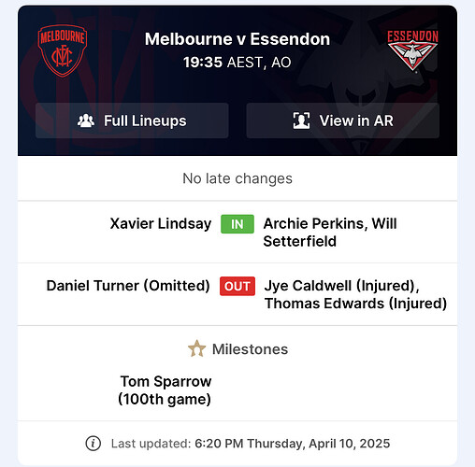Click the green IN badge
The width and height of the screenshot is (475, 467).
tap(237, 224)
